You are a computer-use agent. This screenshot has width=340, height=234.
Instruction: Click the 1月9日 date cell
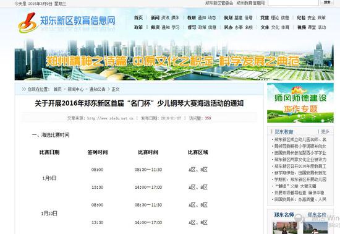pyautogui.click(x=49, y=178)
